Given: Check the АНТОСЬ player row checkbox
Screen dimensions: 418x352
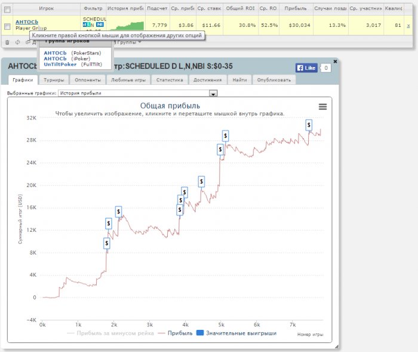Looking at the screenshot, I should (x=7, y=26).
